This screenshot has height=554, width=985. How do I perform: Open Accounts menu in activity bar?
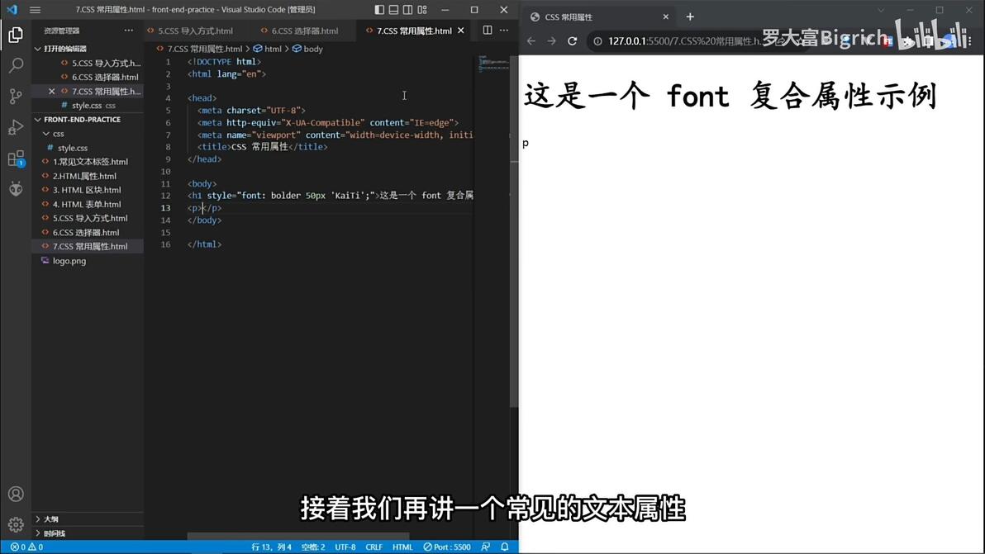pos(16,495)
